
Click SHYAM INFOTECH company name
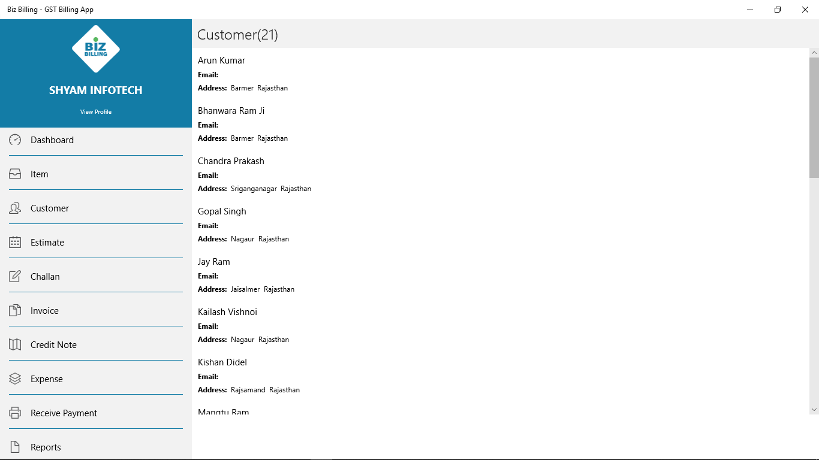coord(96,90)
